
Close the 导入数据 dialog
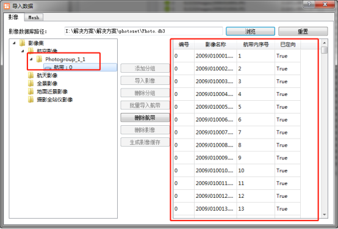[325, 4]
